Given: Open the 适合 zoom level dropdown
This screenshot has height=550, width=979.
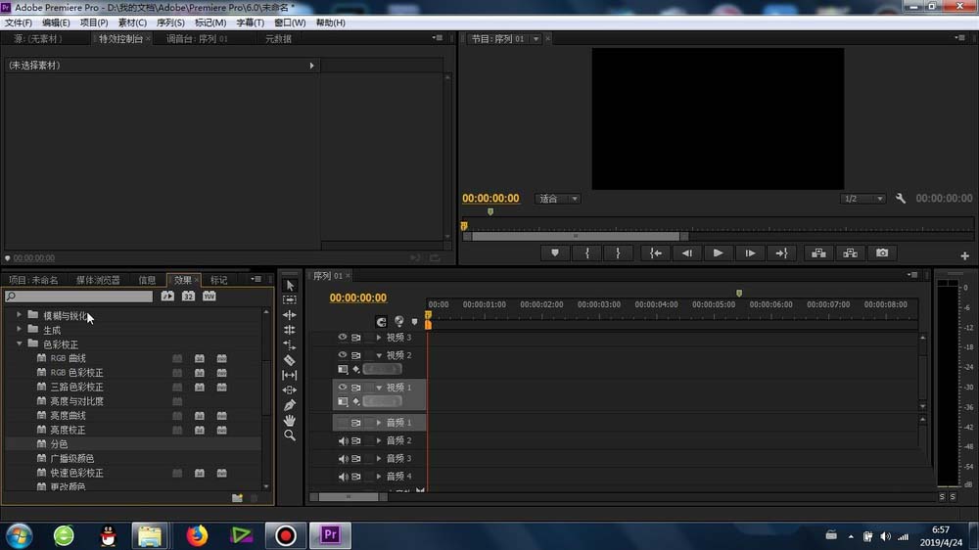Looking at the screenshot, I should (x=558, y=199).
